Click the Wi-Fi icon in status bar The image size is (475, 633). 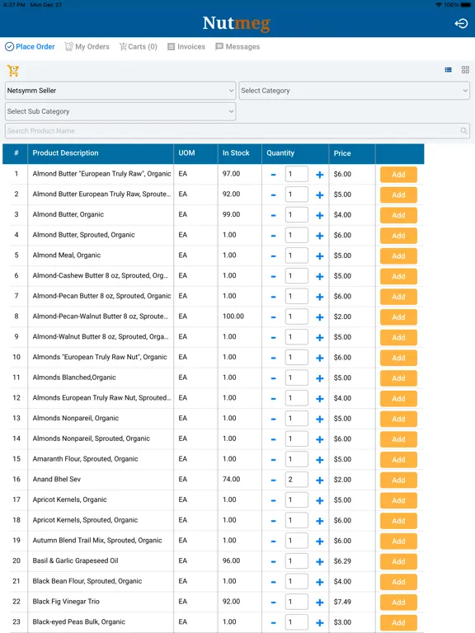point(439,4)
